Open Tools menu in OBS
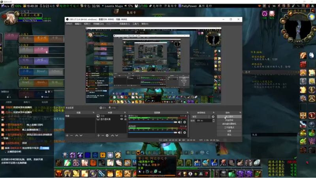This screenshot has width=316, height=178. 135,24
